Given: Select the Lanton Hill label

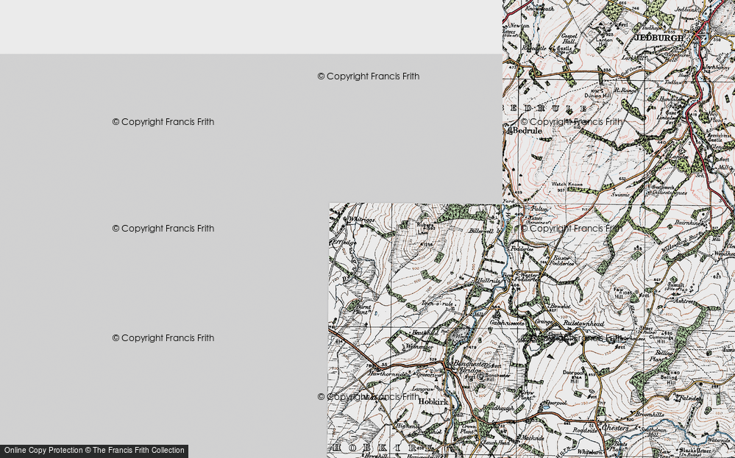Looking at the screenshot, I should point(604,43).
